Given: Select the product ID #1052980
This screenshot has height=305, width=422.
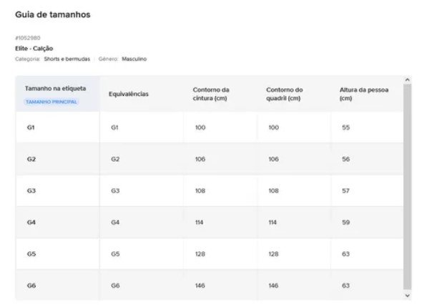Looking at the screenshot, I should point(28,38).
